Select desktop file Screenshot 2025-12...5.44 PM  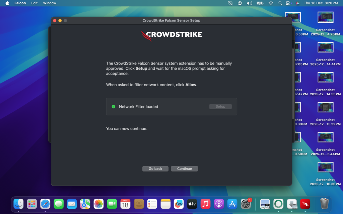pos(325,144)
